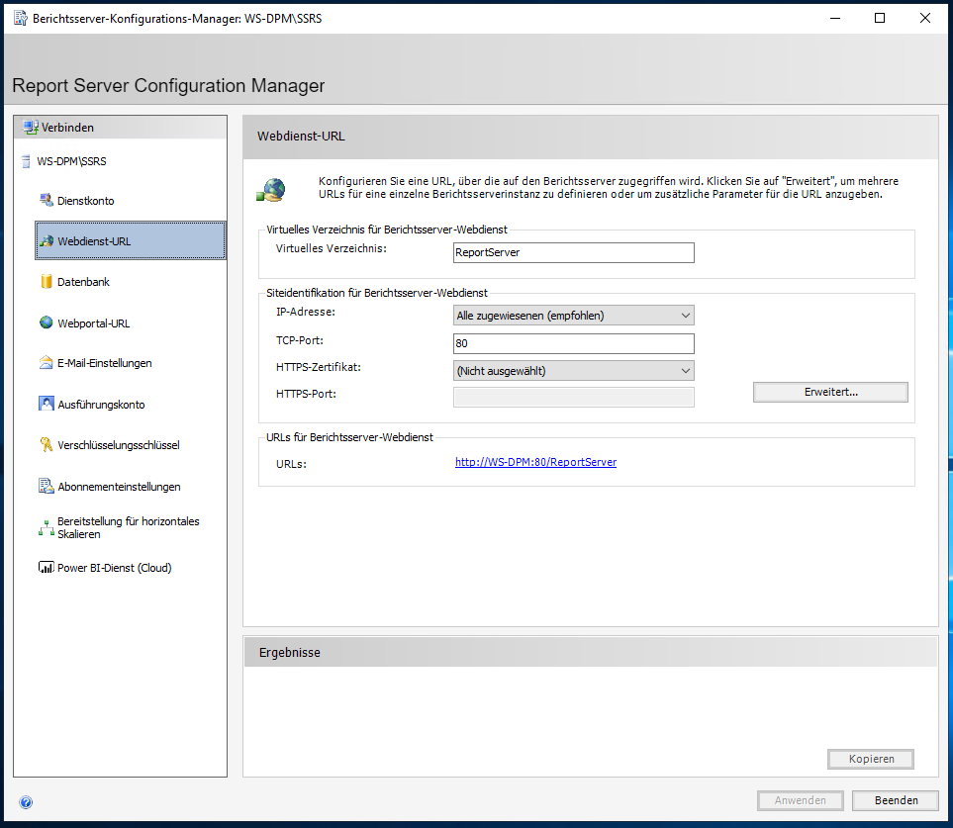Navigate to Ausführungskonto
Image resolution: width=953 pixels, height=828 pixels.
101,405
